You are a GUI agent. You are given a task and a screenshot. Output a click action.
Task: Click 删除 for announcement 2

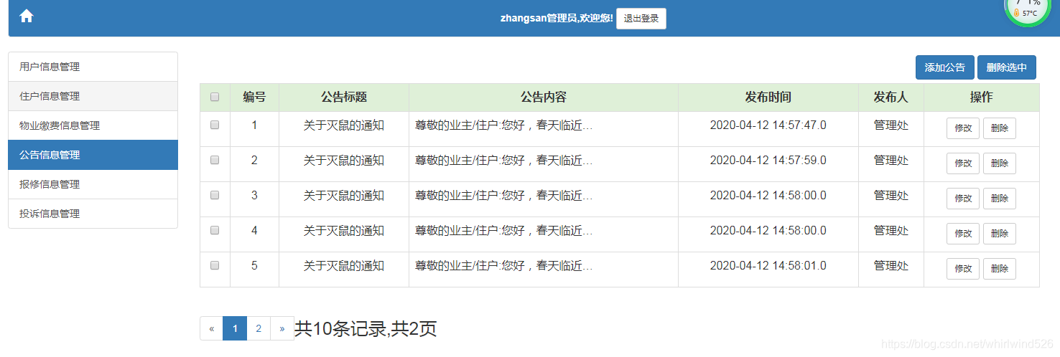pos(999,163)
